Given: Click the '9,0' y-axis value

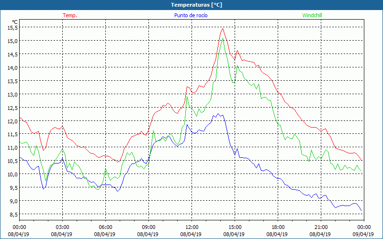Looking at the screenshot, I should (14, 201).
